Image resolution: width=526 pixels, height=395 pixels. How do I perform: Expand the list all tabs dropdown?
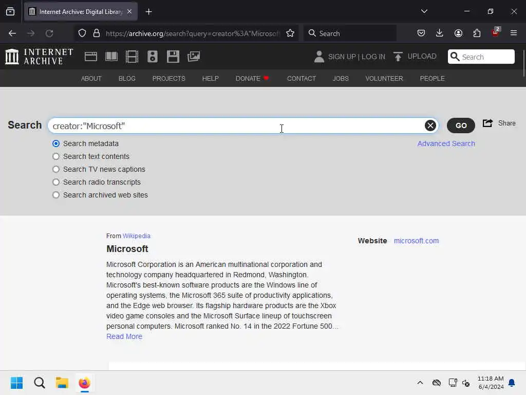424,11
